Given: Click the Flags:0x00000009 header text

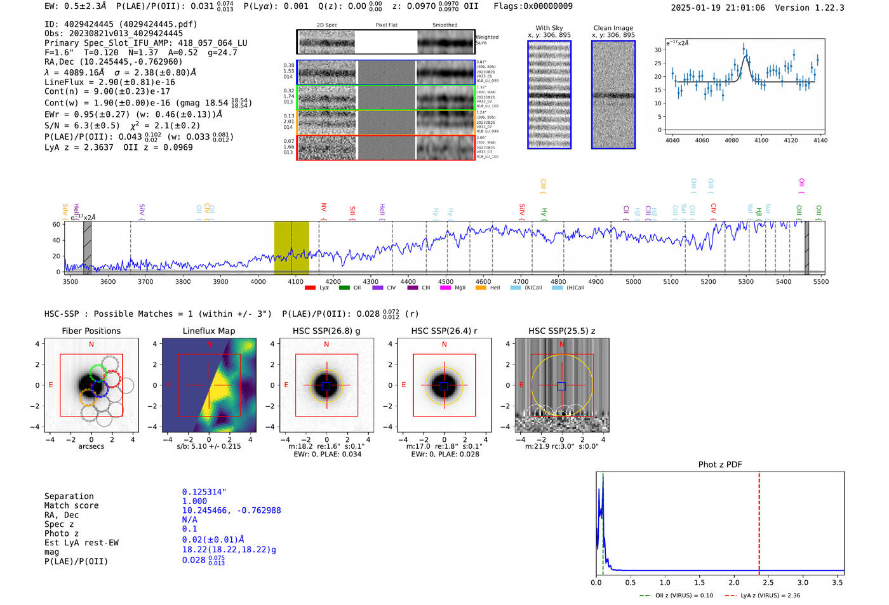Looking at the screenshot, I should coord(533,6).
